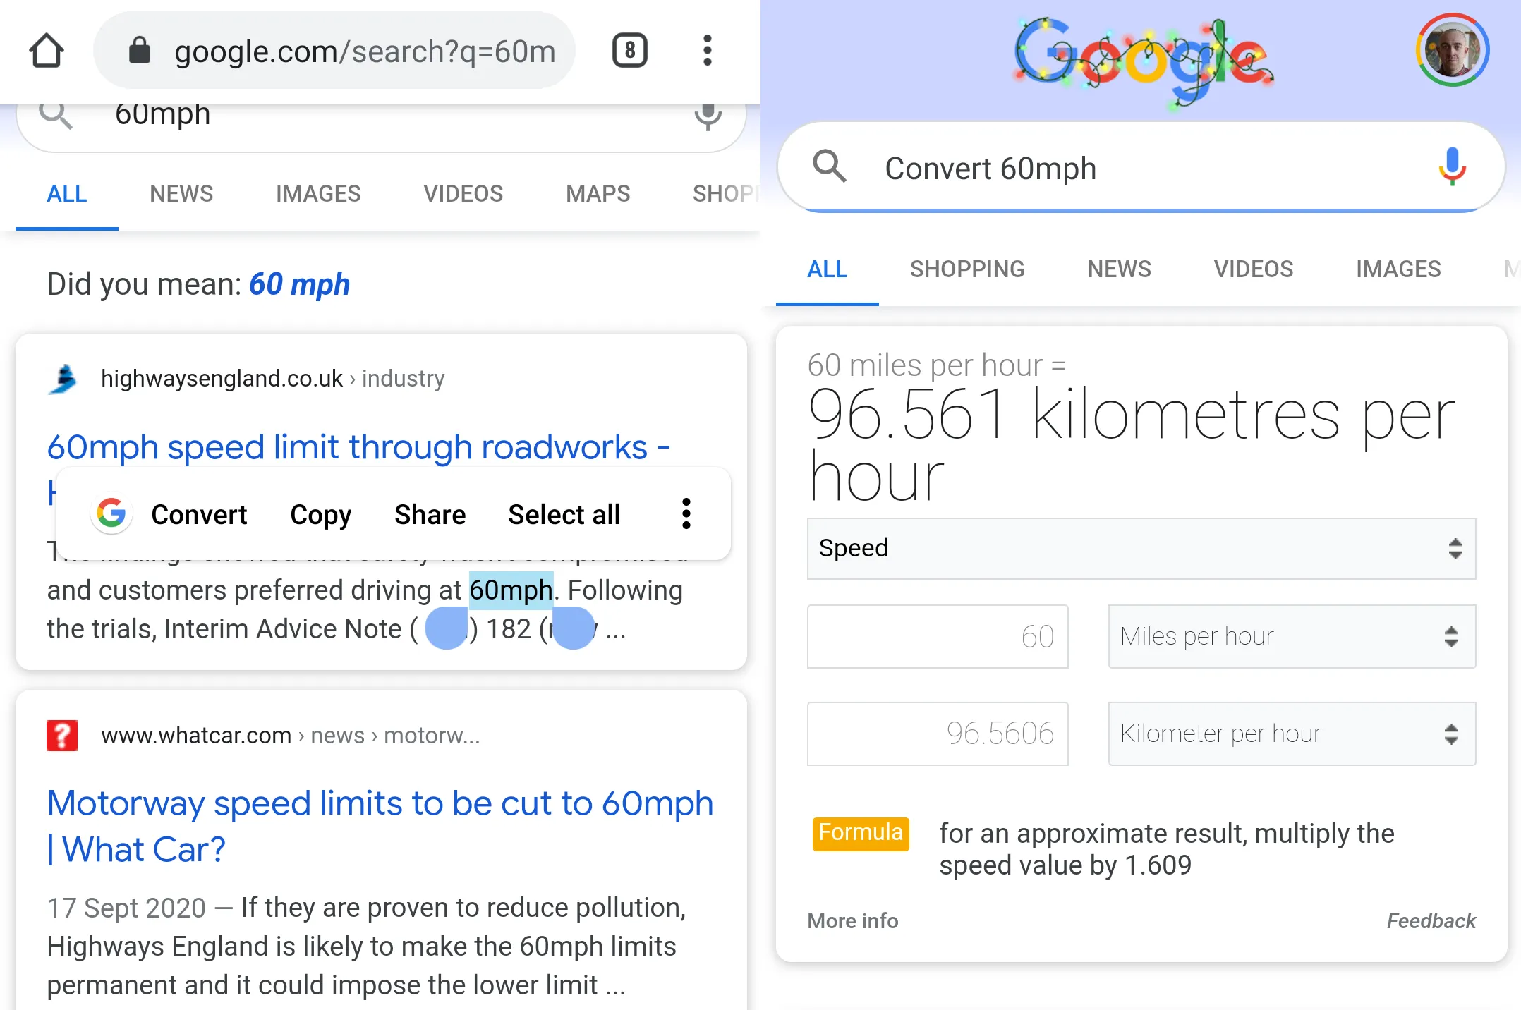This screenshot has height=1010, width=1521.
Task: Open the Miles per hour unit dropdown
Action: point(1291,636)
